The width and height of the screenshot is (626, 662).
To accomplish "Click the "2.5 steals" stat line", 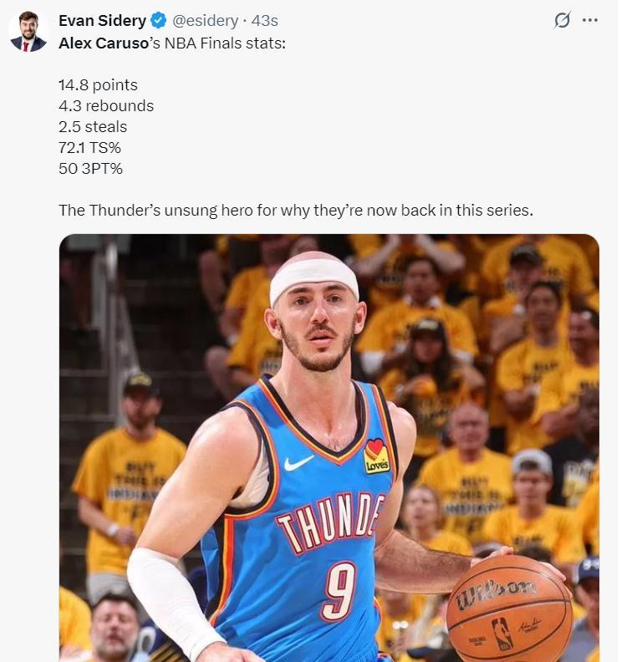I will coord(93,126).
